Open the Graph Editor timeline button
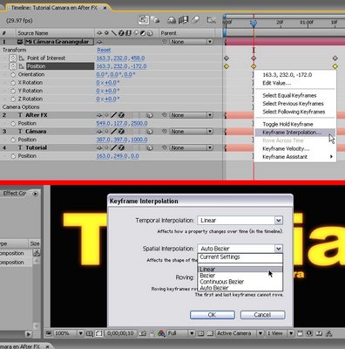Screen dimensions: 345x349 (x=211, y=20)
